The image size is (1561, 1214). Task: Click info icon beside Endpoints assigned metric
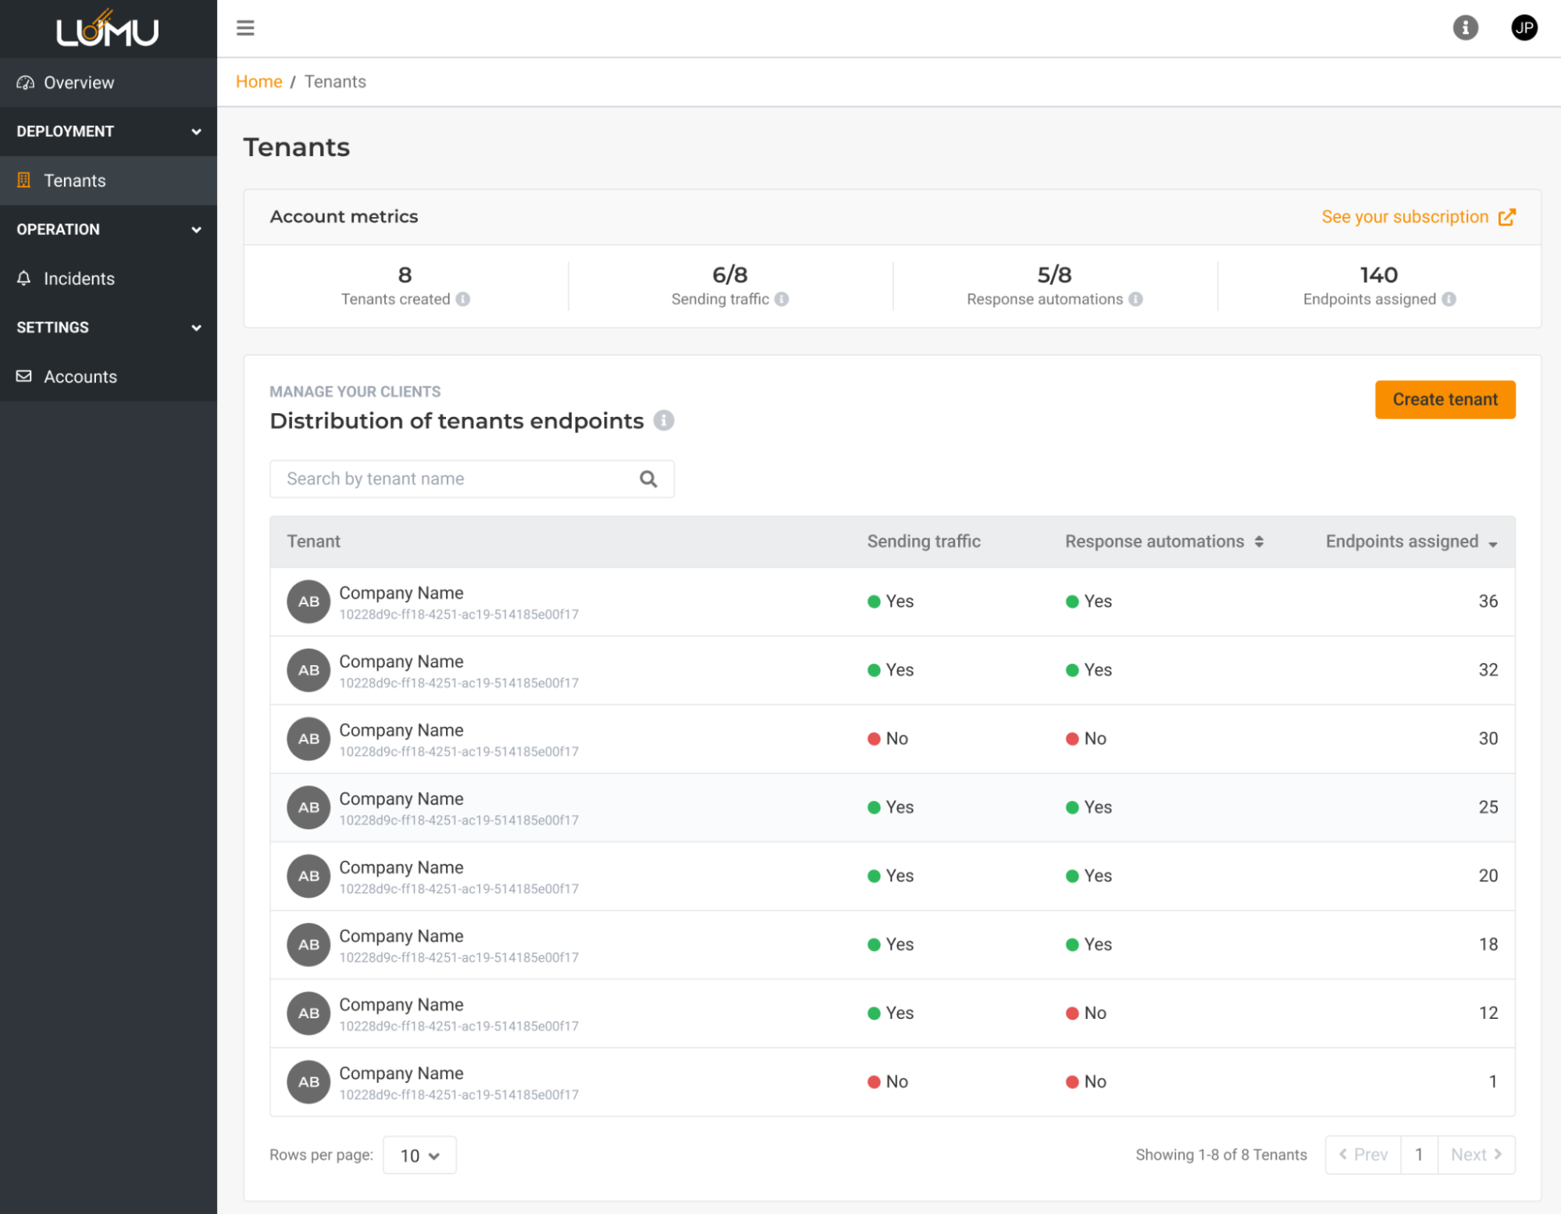pyautogui.click(x=1449, y=299)
